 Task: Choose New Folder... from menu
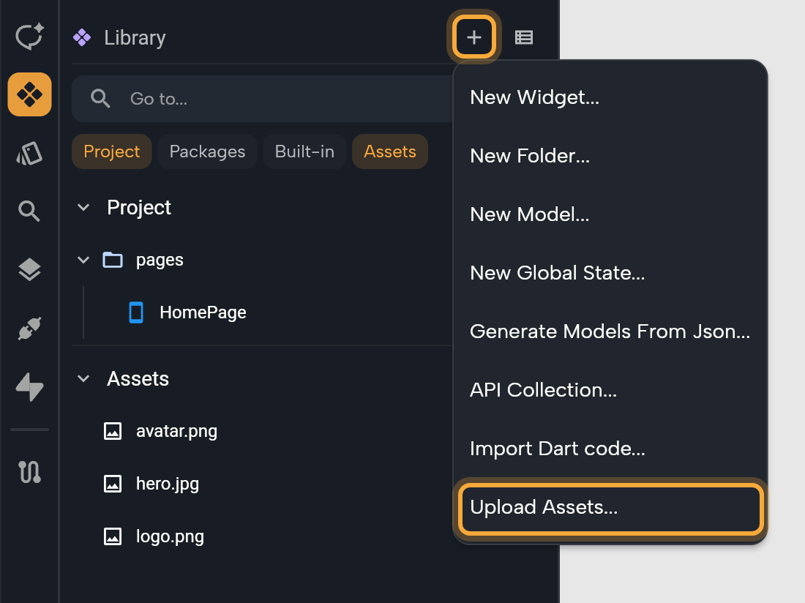(x=610, y=155)
